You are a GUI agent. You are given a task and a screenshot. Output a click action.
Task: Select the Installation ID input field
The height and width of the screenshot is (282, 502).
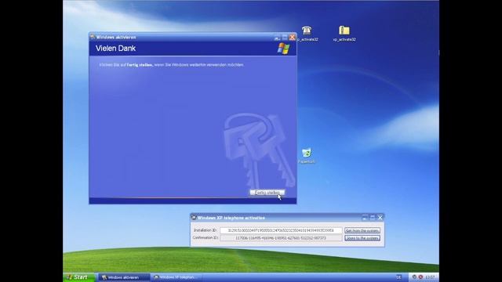click(x=281, y=230)
